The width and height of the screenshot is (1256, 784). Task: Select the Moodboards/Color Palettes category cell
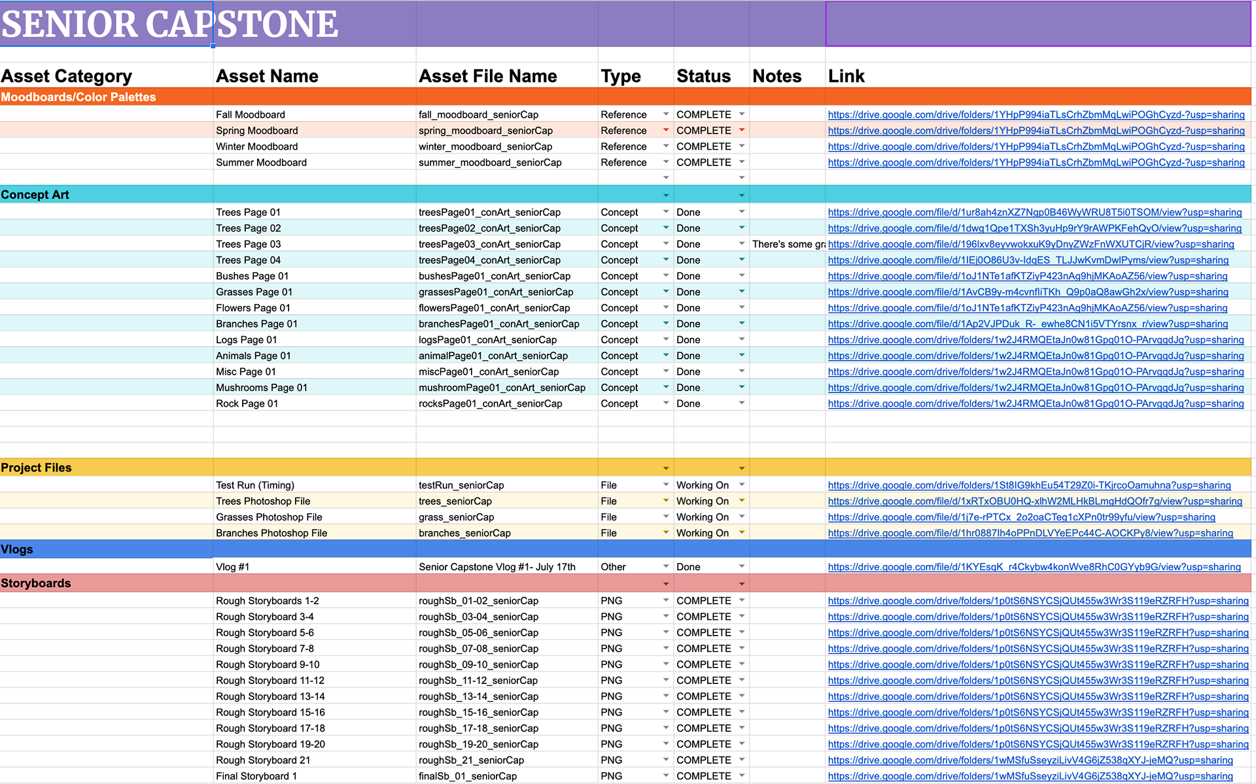click(107, 97)
